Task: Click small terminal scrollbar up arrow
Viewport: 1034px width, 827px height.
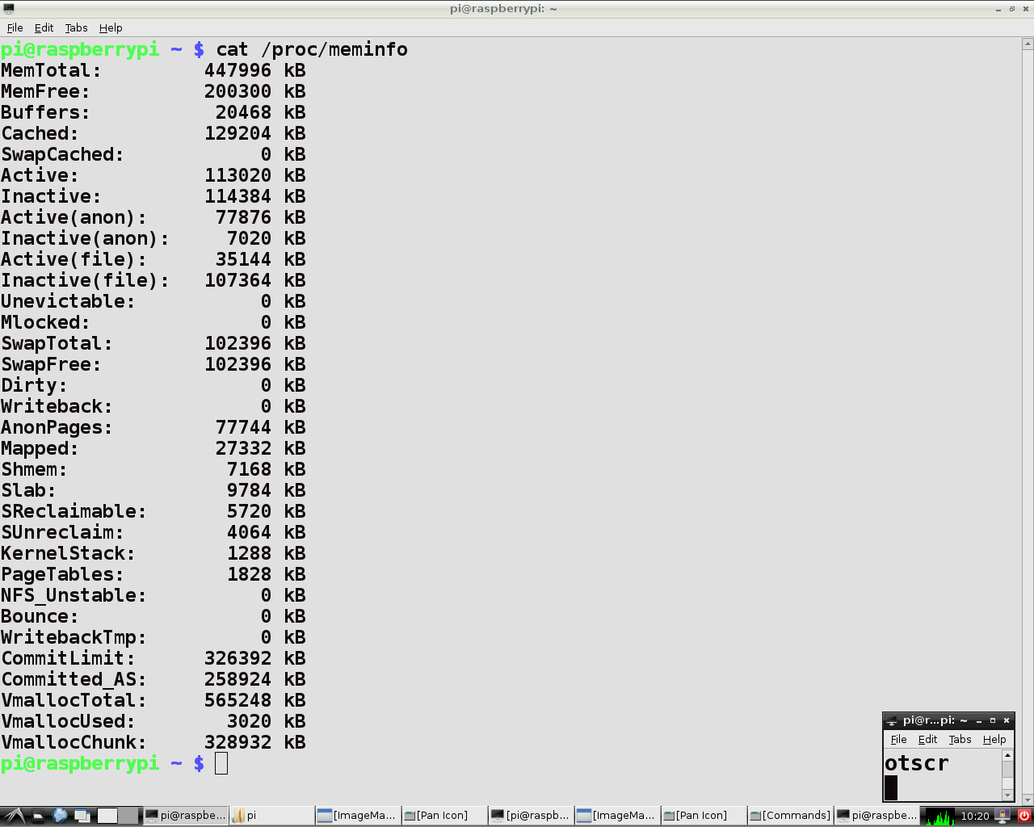Action: [x=1007, y=755]
